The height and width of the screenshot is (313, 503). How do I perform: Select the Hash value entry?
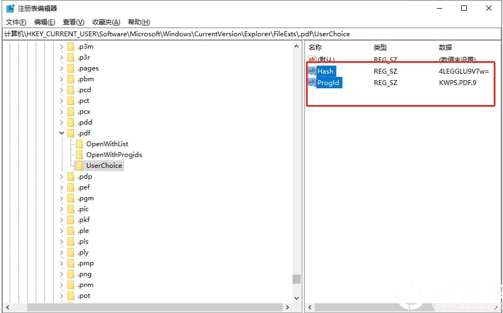click(326, 71)
